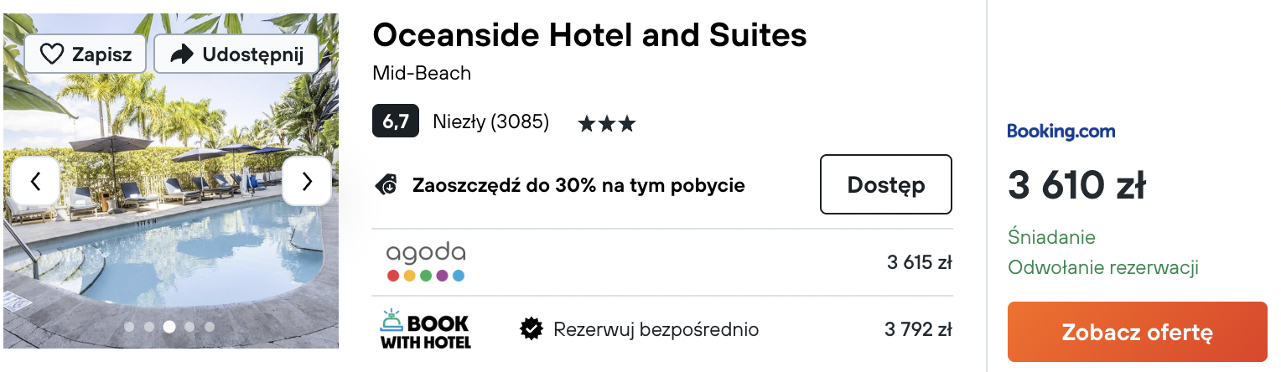Screen dimensions: 1281x372
Task: Jump to the last carousel dot
Action: coord(210,327)
